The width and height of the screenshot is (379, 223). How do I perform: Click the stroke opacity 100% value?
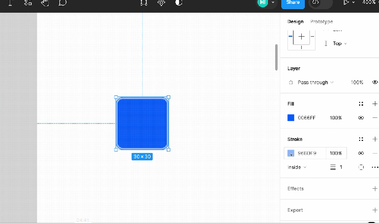(336, 153)
